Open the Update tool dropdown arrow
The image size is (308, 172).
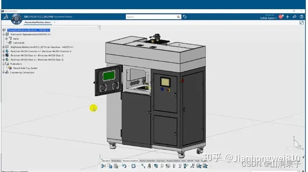pos(138,166)
